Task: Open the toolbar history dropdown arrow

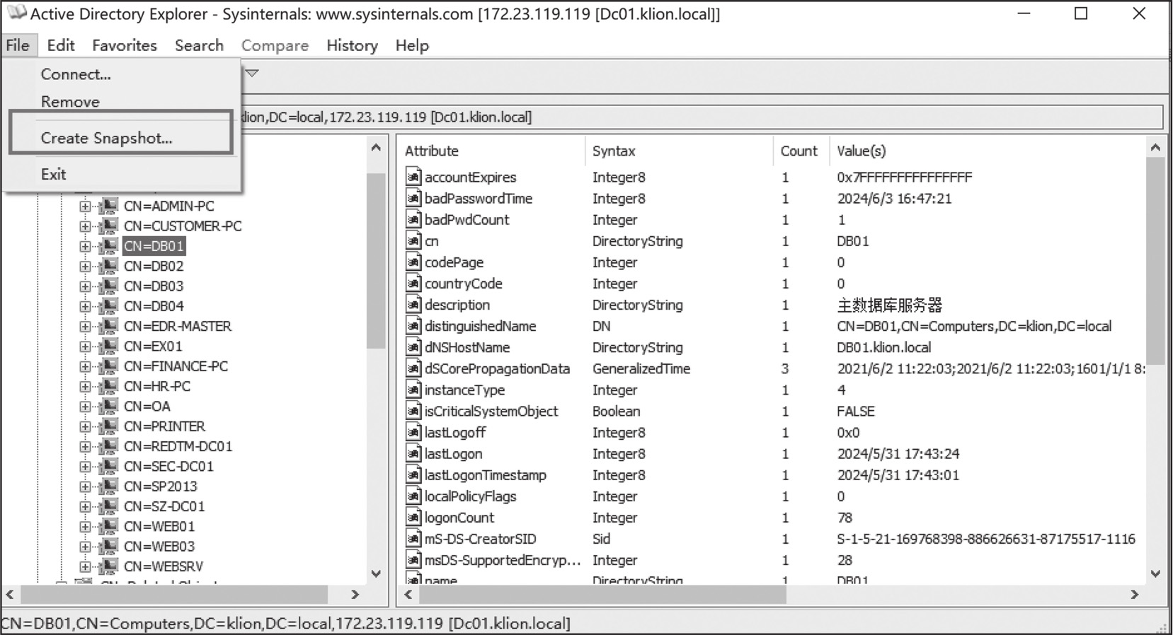Action: 251,73
